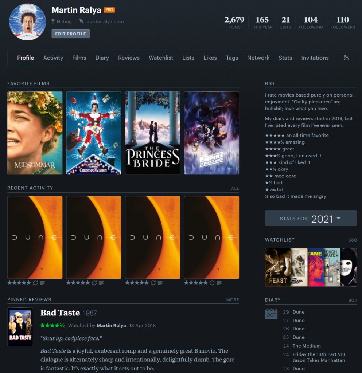Open the Invitations tab
This screenshot has width=362, height=373.
click(x=315, y=58)
